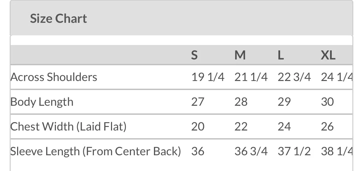Click Body Length value 27 for S
The width and height of the screenshot is (363, 171).
197,102
